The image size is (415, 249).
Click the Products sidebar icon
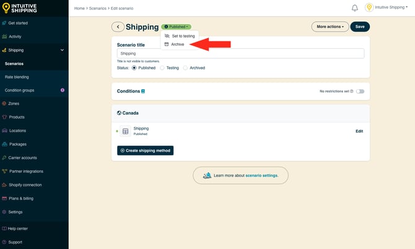[x=4, y=117]
